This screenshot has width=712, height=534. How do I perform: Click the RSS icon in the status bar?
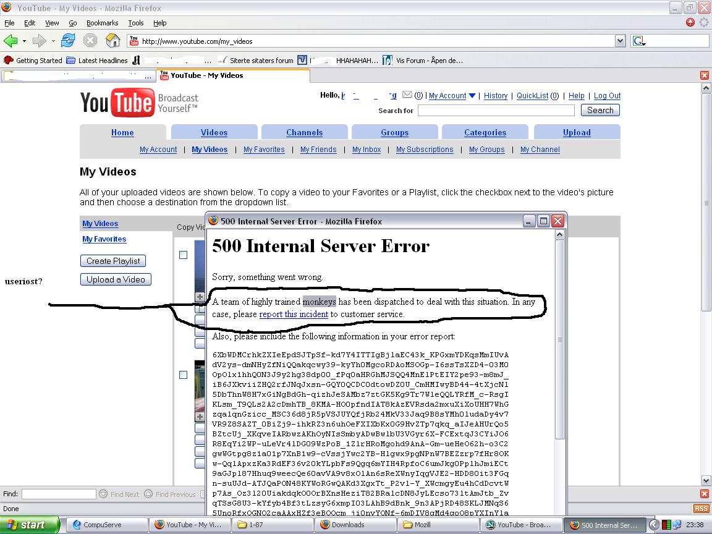[701, 509]
